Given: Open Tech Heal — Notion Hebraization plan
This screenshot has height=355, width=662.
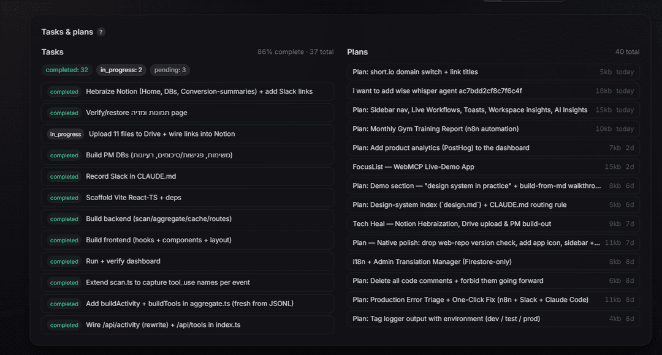Looking at the screenshot, I should (x=493, y=224).
